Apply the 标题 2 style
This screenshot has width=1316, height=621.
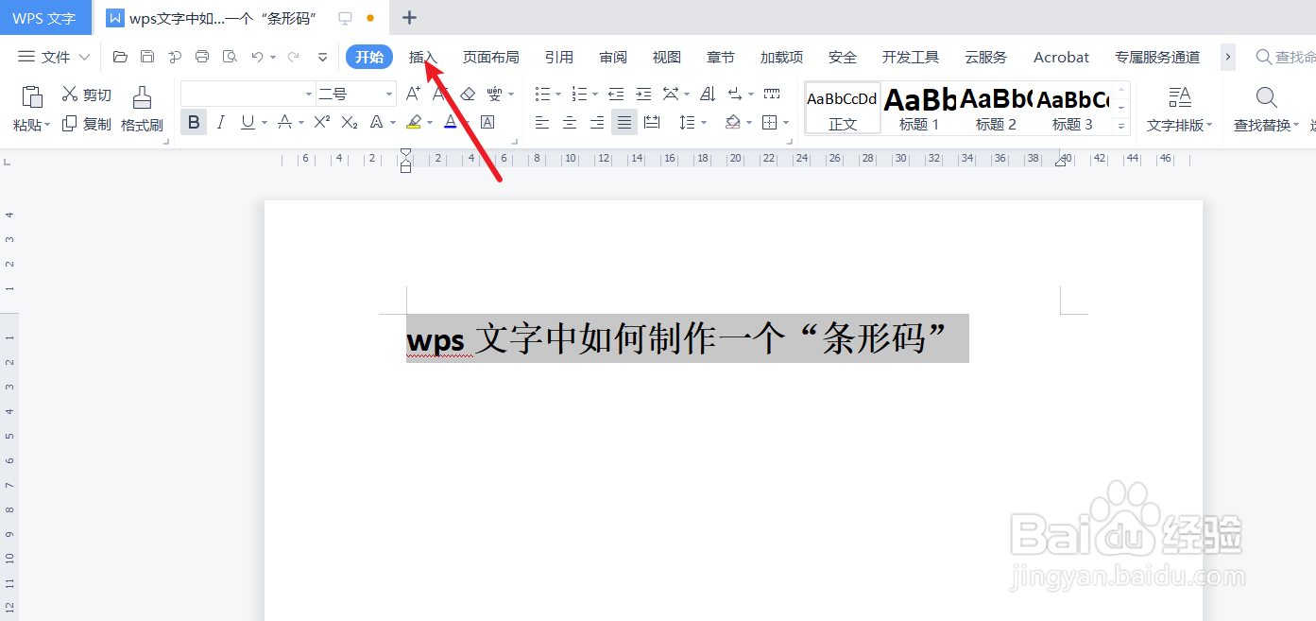tap(996, 108)
